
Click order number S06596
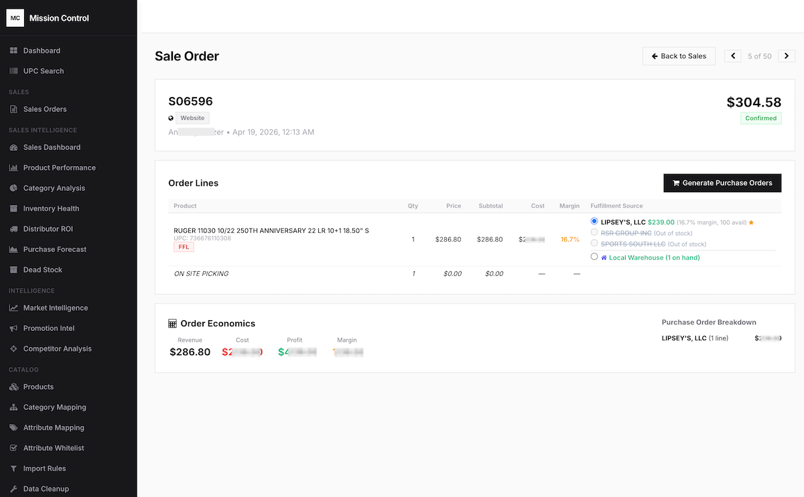pyautogui.click(x=190, y=102)
